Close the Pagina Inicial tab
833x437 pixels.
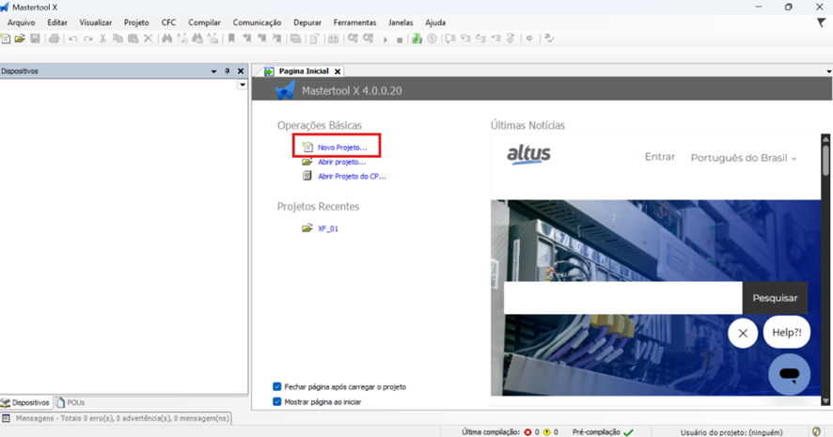[x=338, y=71]
